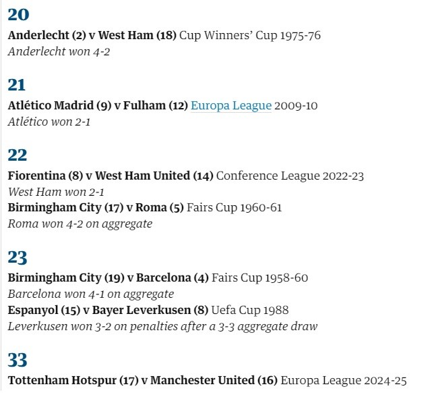Click 'Leverkusen won 3-2 on penalties' line

tap(162, 327)
